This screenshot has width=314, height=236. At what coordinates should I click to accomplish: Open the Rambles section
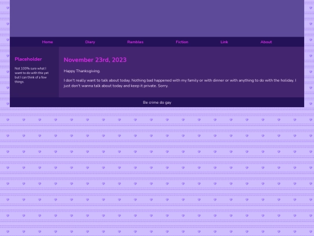pyautogui.click(x=135, y=42)
